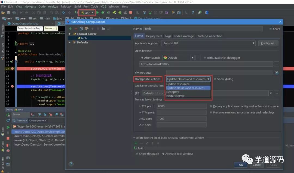Click the Rerun icon in Debug panel
The width and height of the screenshot is (294, 173).
point(8,115)
